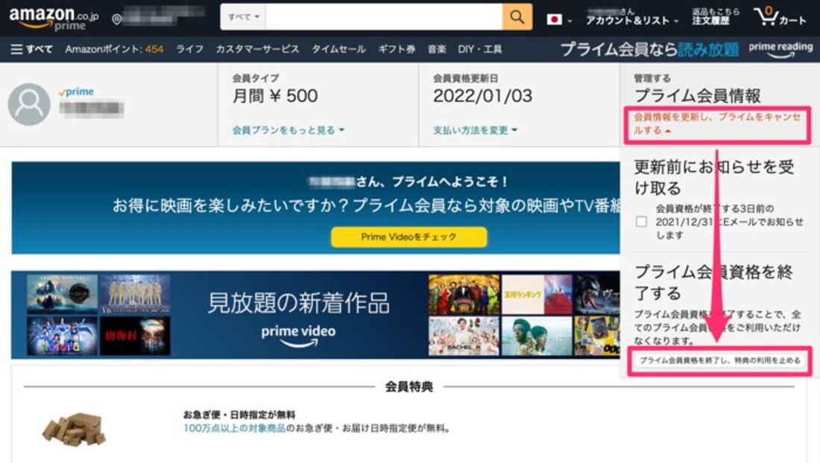
Task: Click the 月間 ¥ 500 membership type text
Action: coord(275,96)
